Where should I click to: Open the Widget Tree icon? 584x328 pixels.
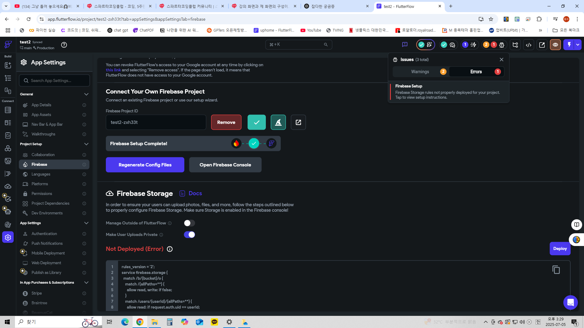(x=8, y=78)
